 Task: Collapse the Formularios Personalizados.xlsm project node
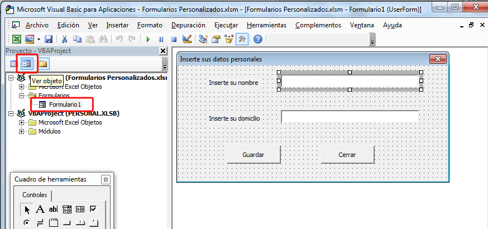click(11, 78)
